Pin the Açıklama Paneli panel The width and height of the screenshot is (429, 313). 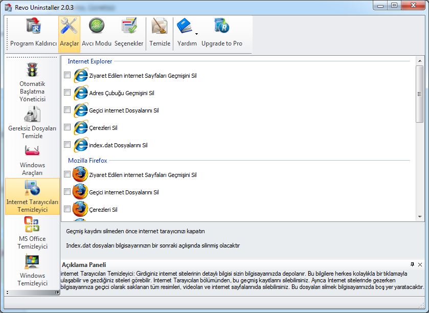click(412, 264)
